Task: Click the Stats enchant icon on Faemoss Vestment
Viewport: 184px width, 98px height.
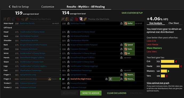Action: click(125, 49)
